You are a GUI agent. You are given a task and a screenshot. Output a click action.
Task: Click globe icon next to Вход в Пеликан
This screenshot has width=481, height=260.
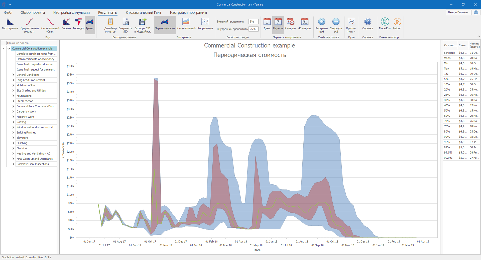pyautogui.click(x=476, y=12)
